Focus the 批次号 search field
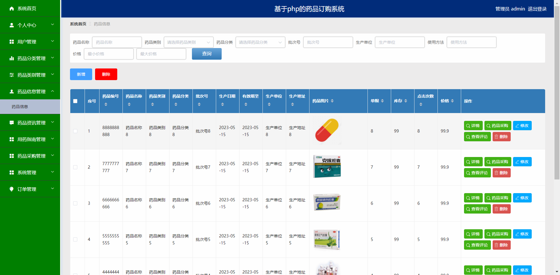 pyautogui.click(x=328, y=42)
